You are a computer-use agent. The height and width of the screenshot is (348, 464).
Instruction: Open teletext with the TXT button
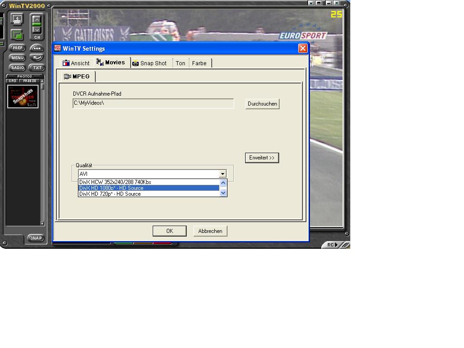click(37, 68)
